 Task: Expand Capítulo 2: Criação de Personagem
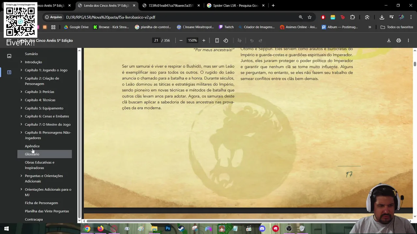click(21, 78)
